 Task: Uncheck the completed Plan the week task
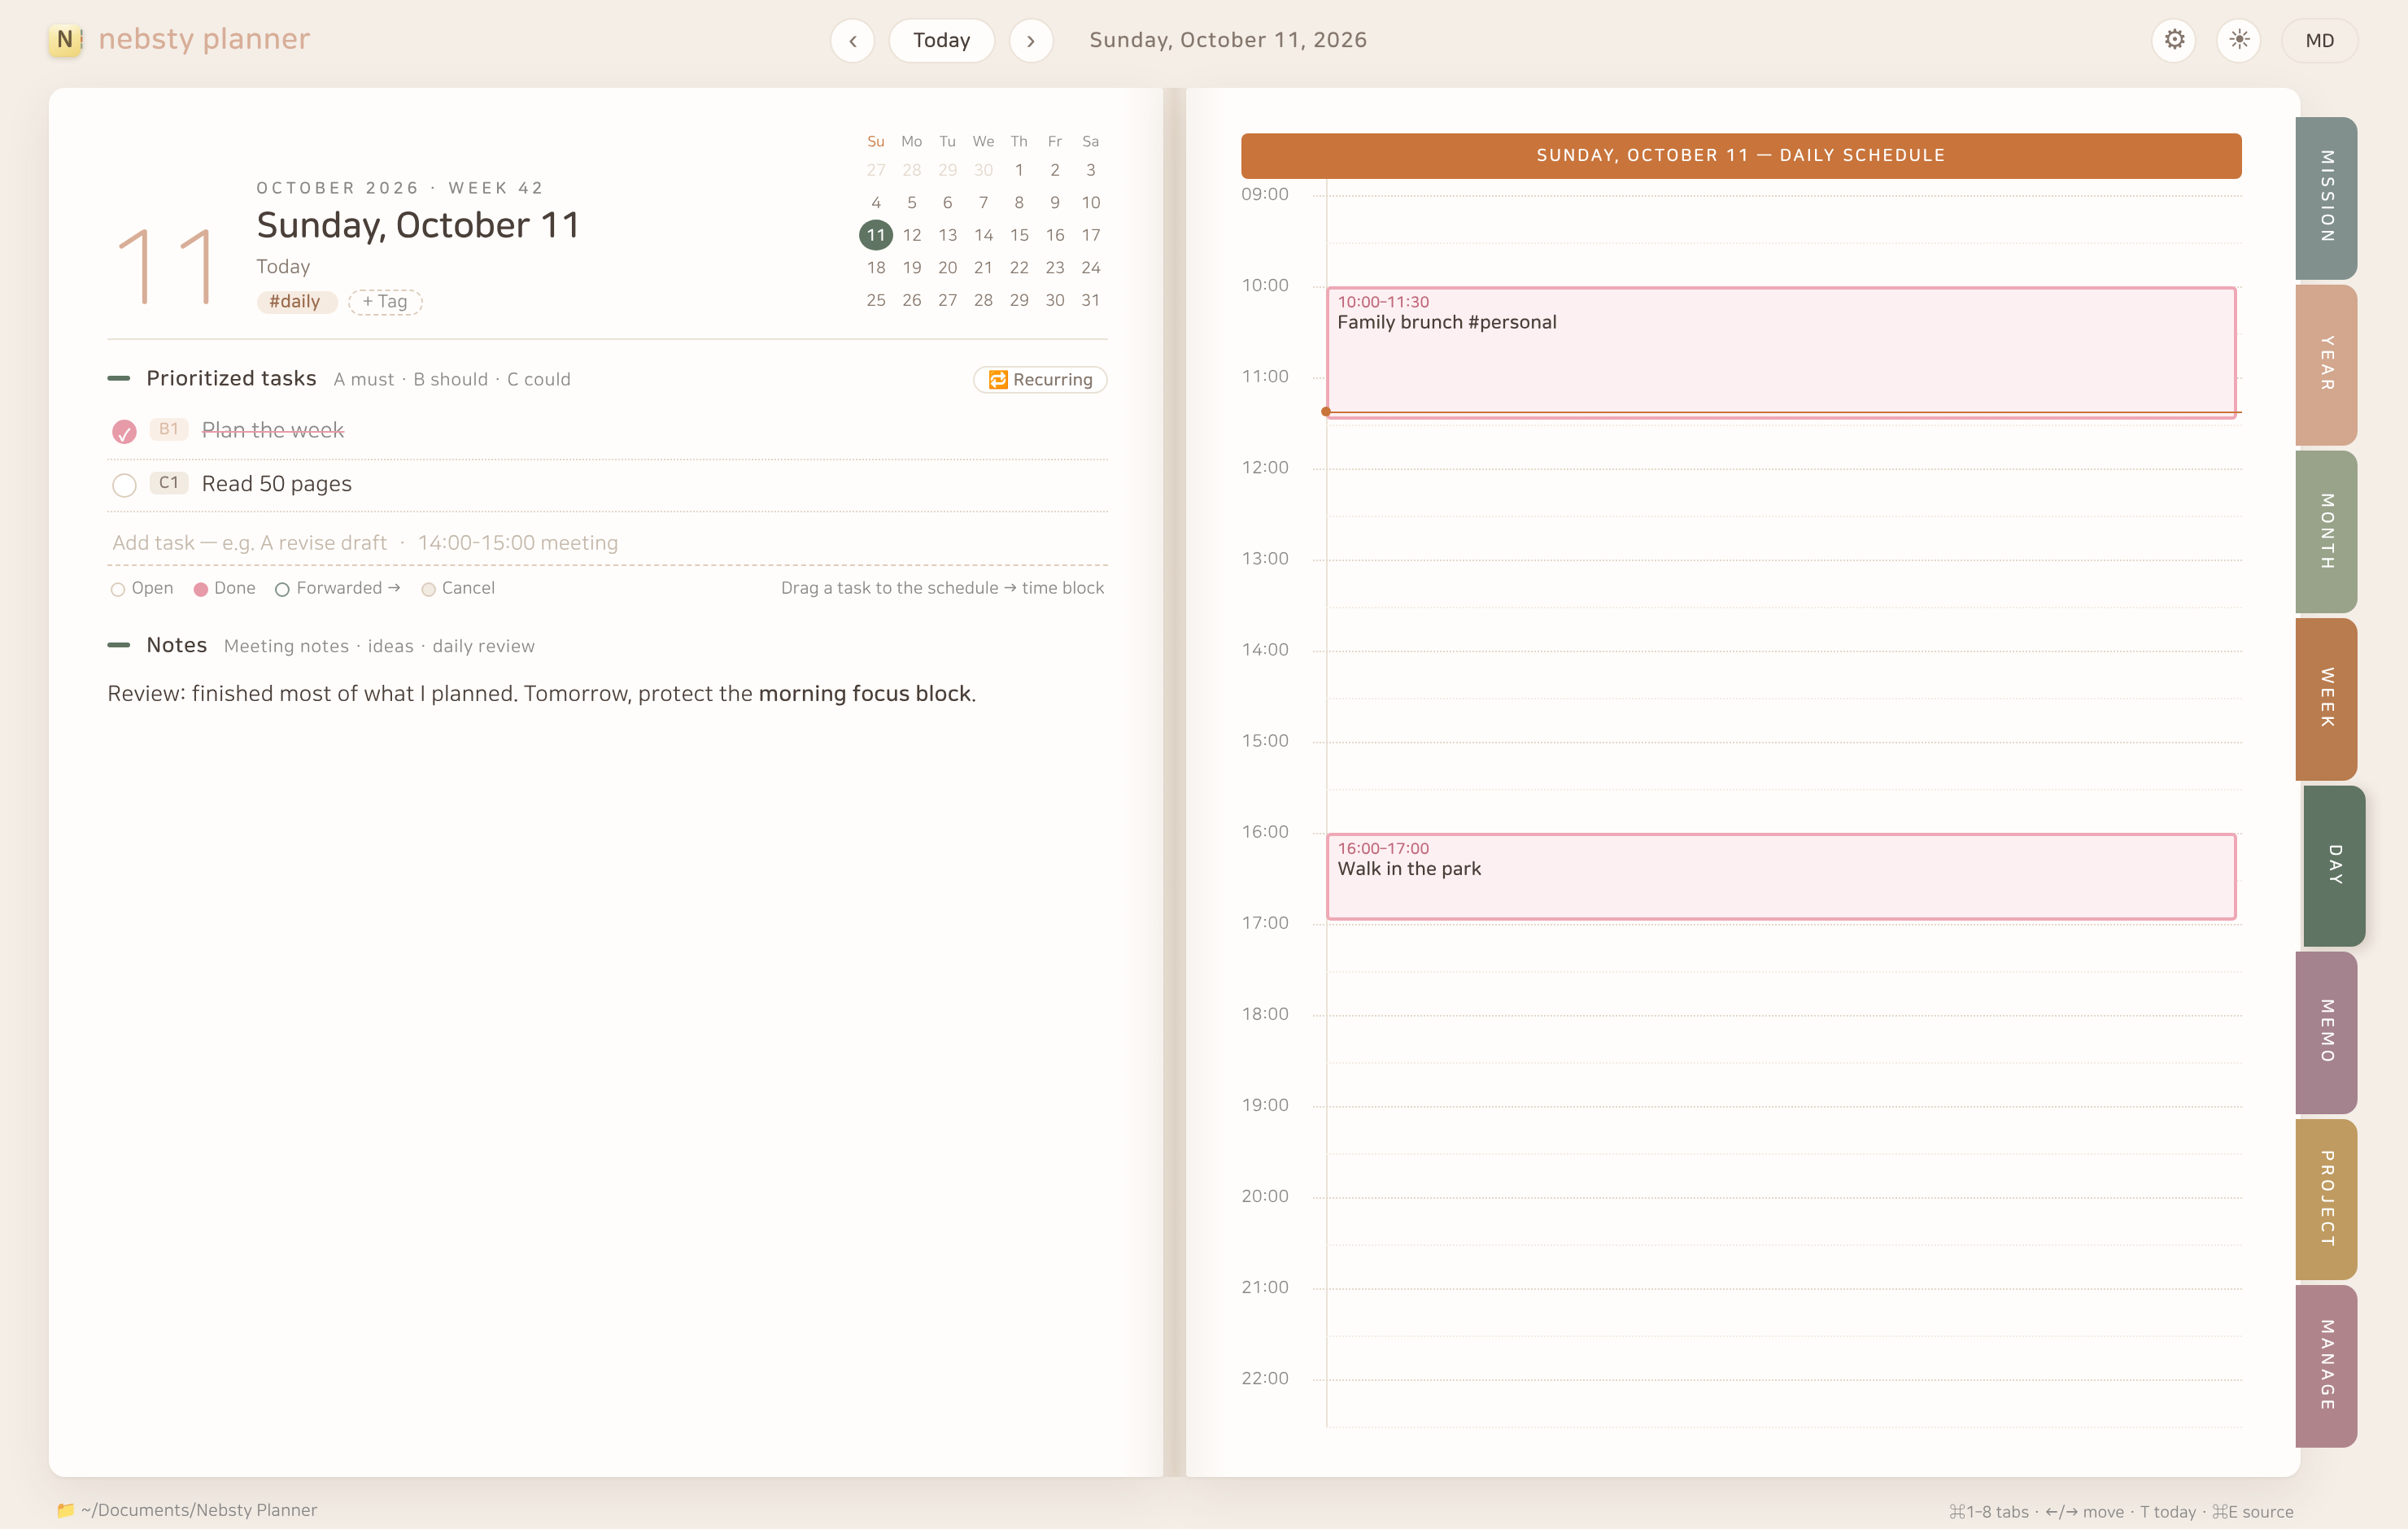(124, 431)
